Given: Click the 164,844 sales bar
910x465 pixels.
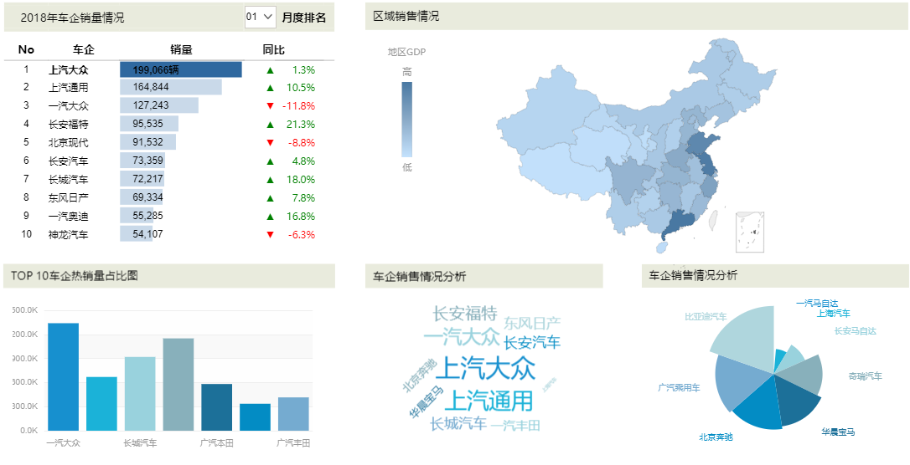Looking at the screenshot, I should coord(171,88).
